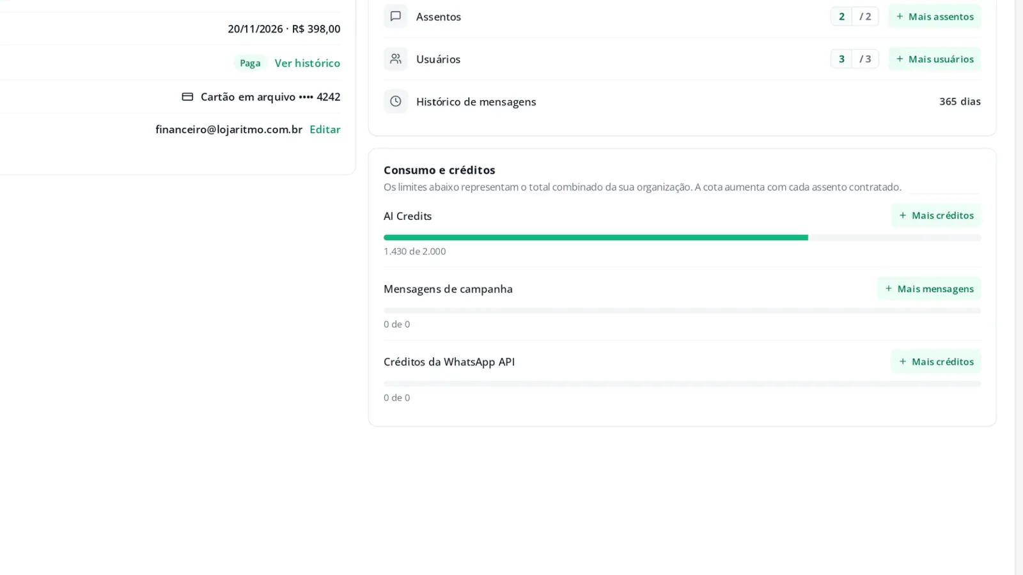1023x575 pixels.
Task: Click the Histórico de mensagens label
Action: click(x=476, y=102)
